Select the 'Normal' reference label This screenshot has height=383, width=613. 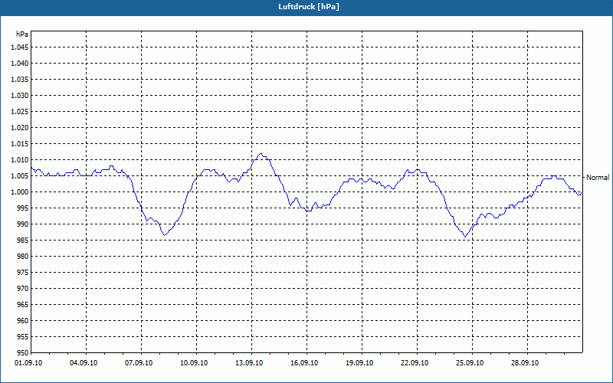coord(598,178)
